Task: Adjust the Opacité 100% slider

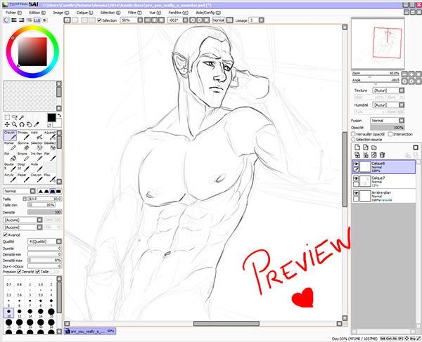Action: (x=388, y=127)
